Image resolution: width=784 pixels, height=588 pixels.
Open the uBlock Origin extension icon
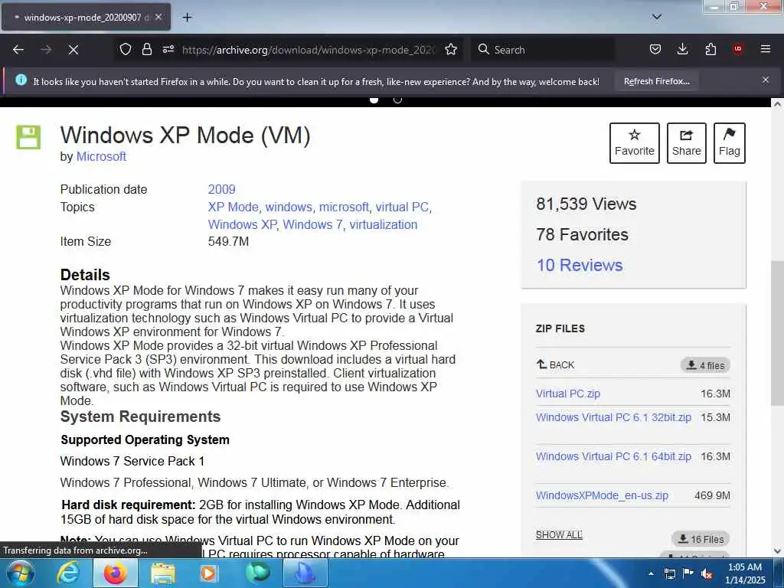point(738,50)
